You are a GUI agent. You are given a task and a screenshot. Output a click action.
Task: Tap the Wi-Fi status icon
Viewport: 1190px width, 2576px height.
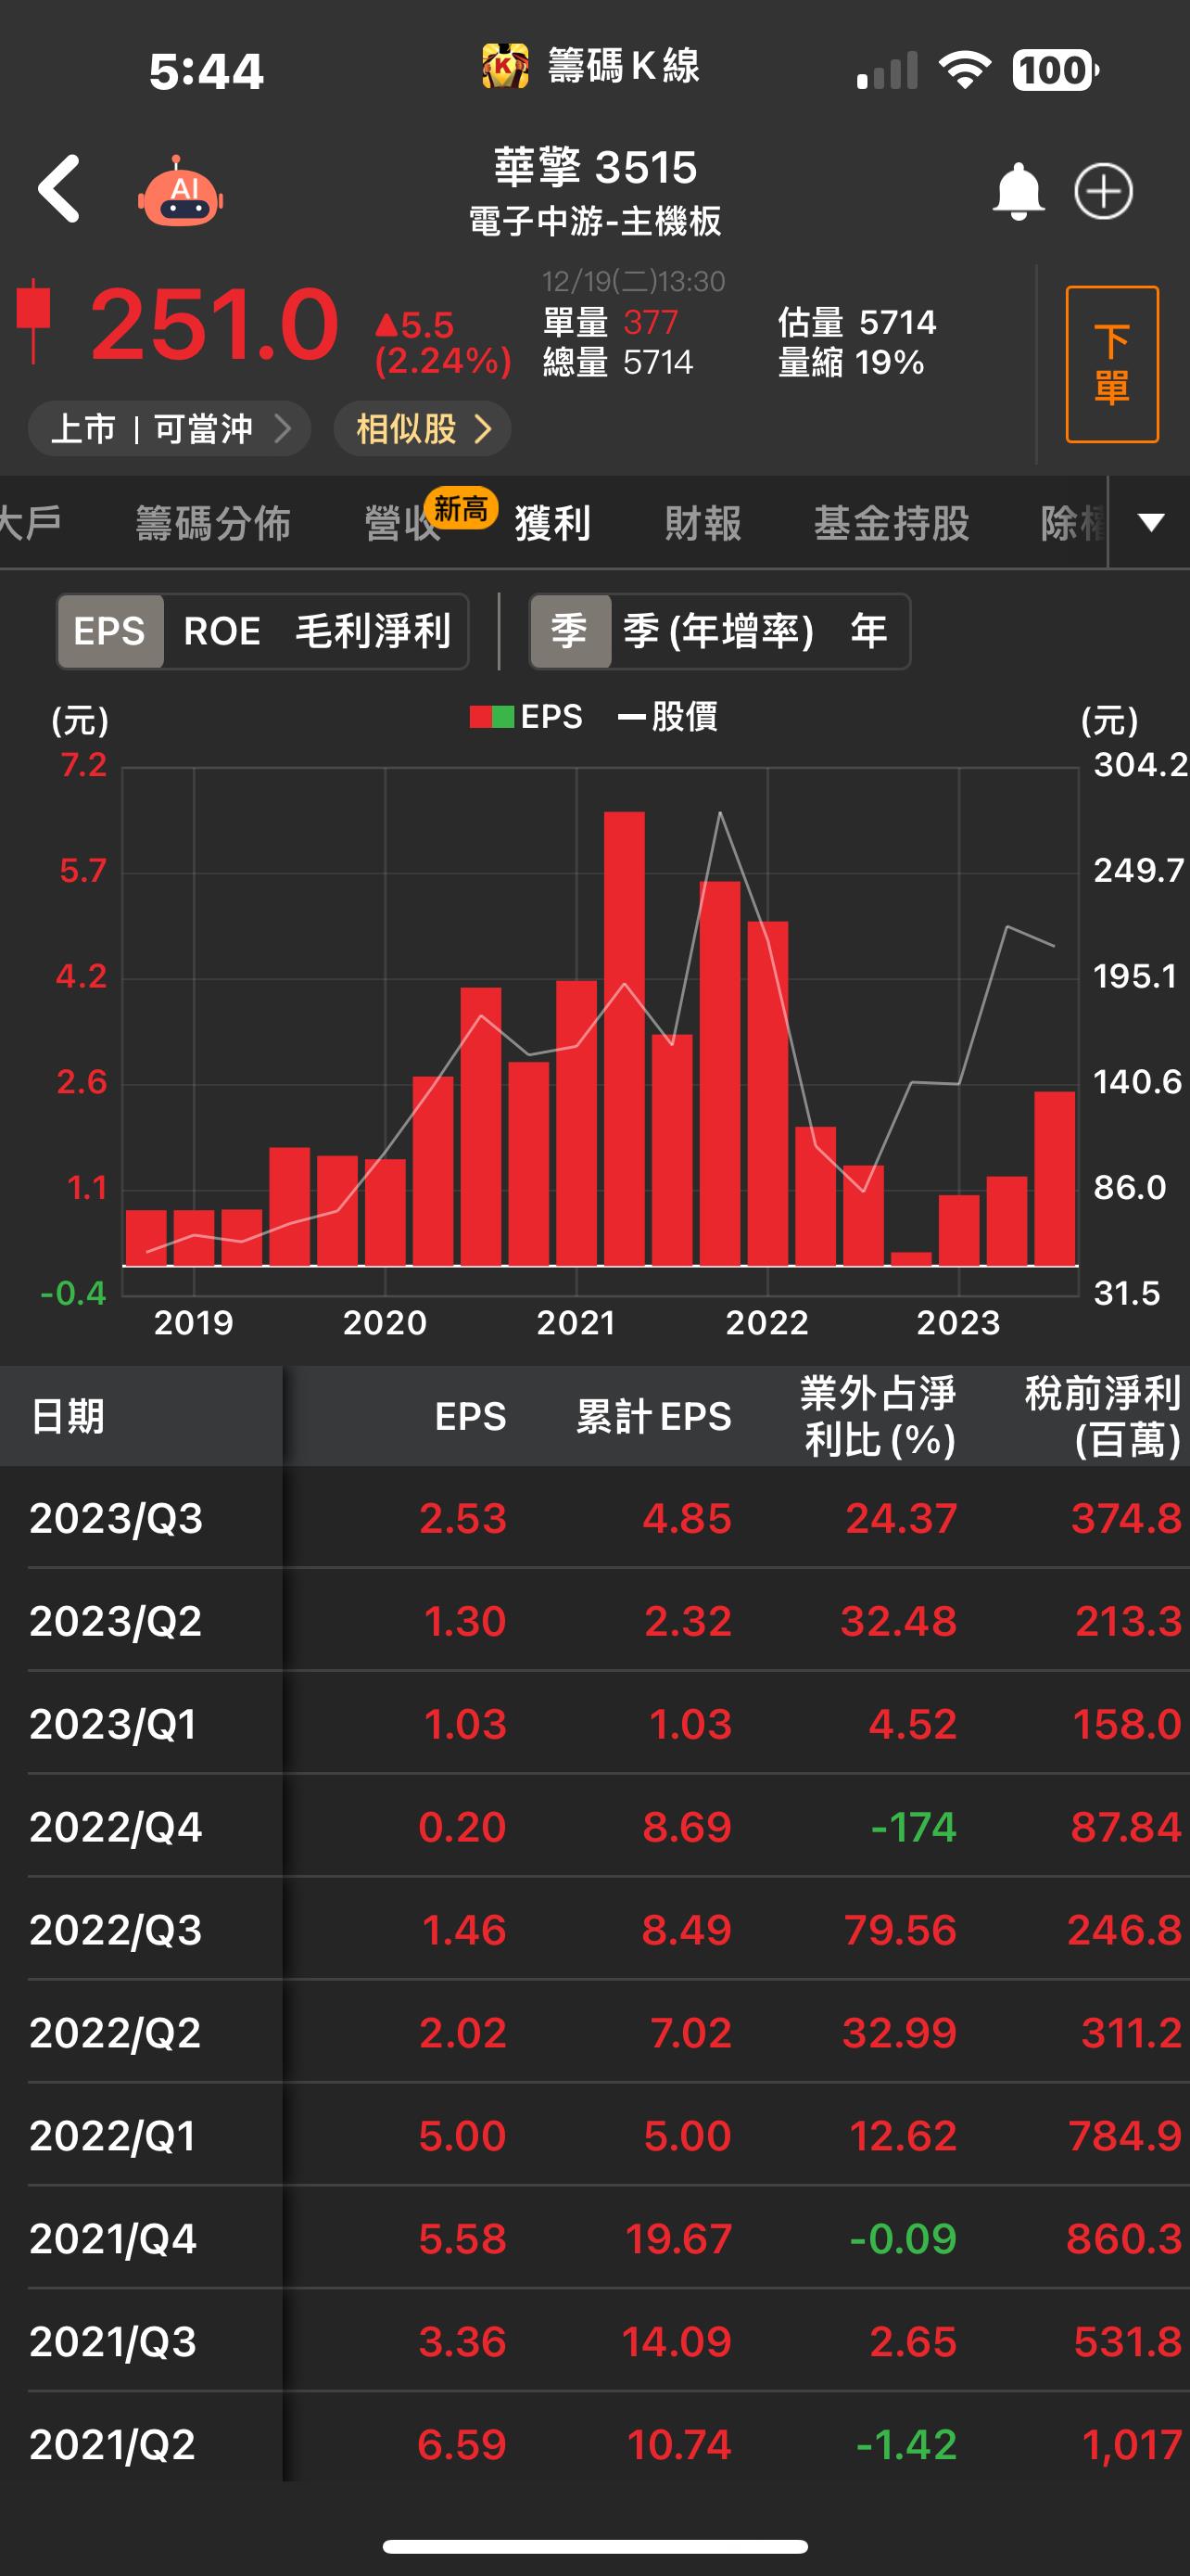tap(964, 69)
